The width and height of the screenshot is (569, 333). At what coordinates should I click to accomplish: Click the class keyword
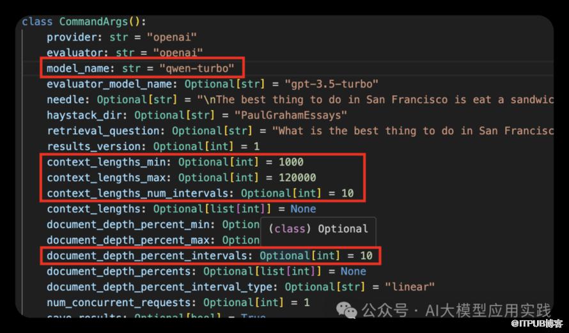pos(37,22)
